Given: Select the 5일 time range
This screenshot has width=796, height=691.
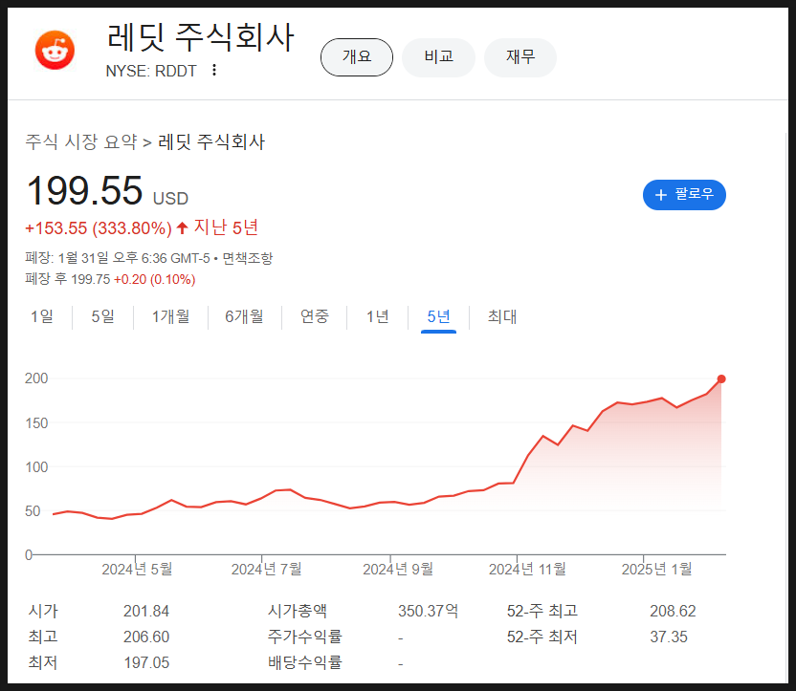Looking at the screenshot, I should click(102, 317).
